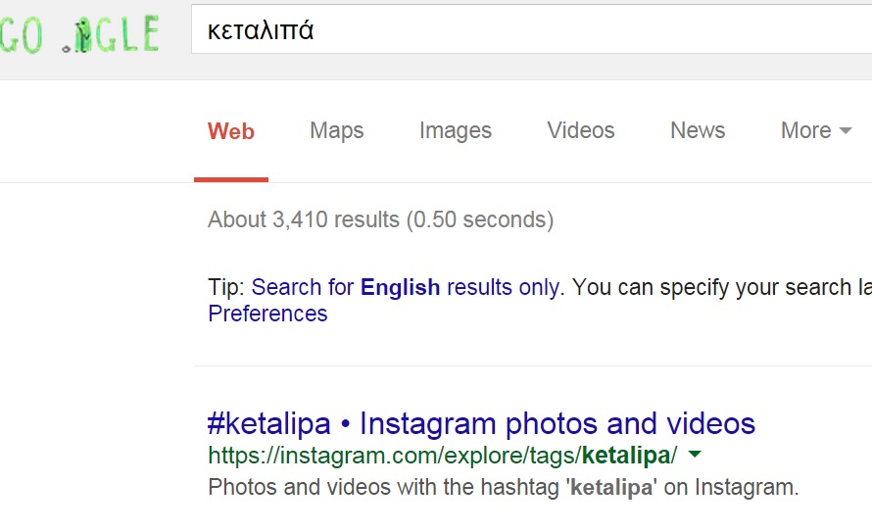Select the Web results tab
Viewport: 872px width, 532px height.
231,131
